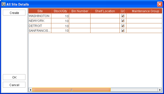Close the All Site Details window
164x94 pixels.
coord(160,4)
